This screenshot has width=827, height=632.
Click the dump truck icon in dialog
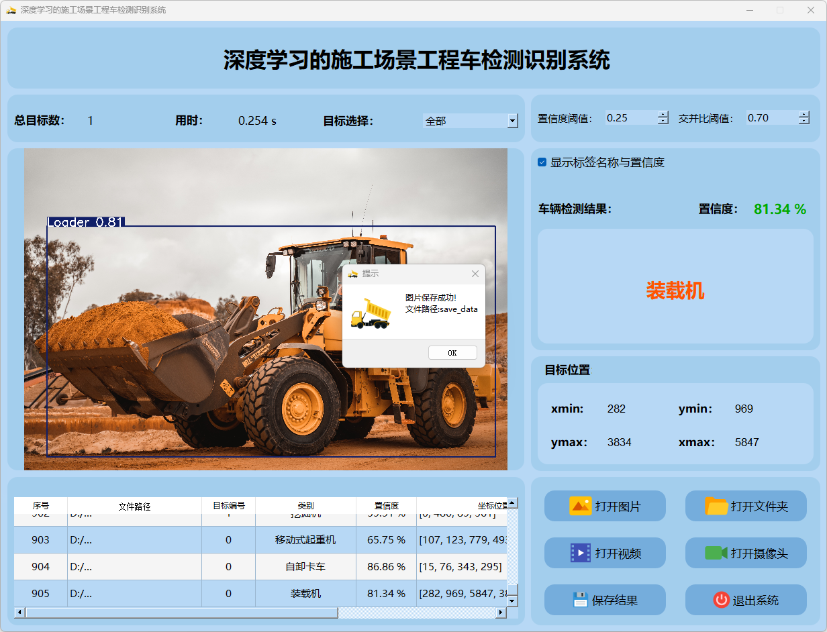coord(370,314)
